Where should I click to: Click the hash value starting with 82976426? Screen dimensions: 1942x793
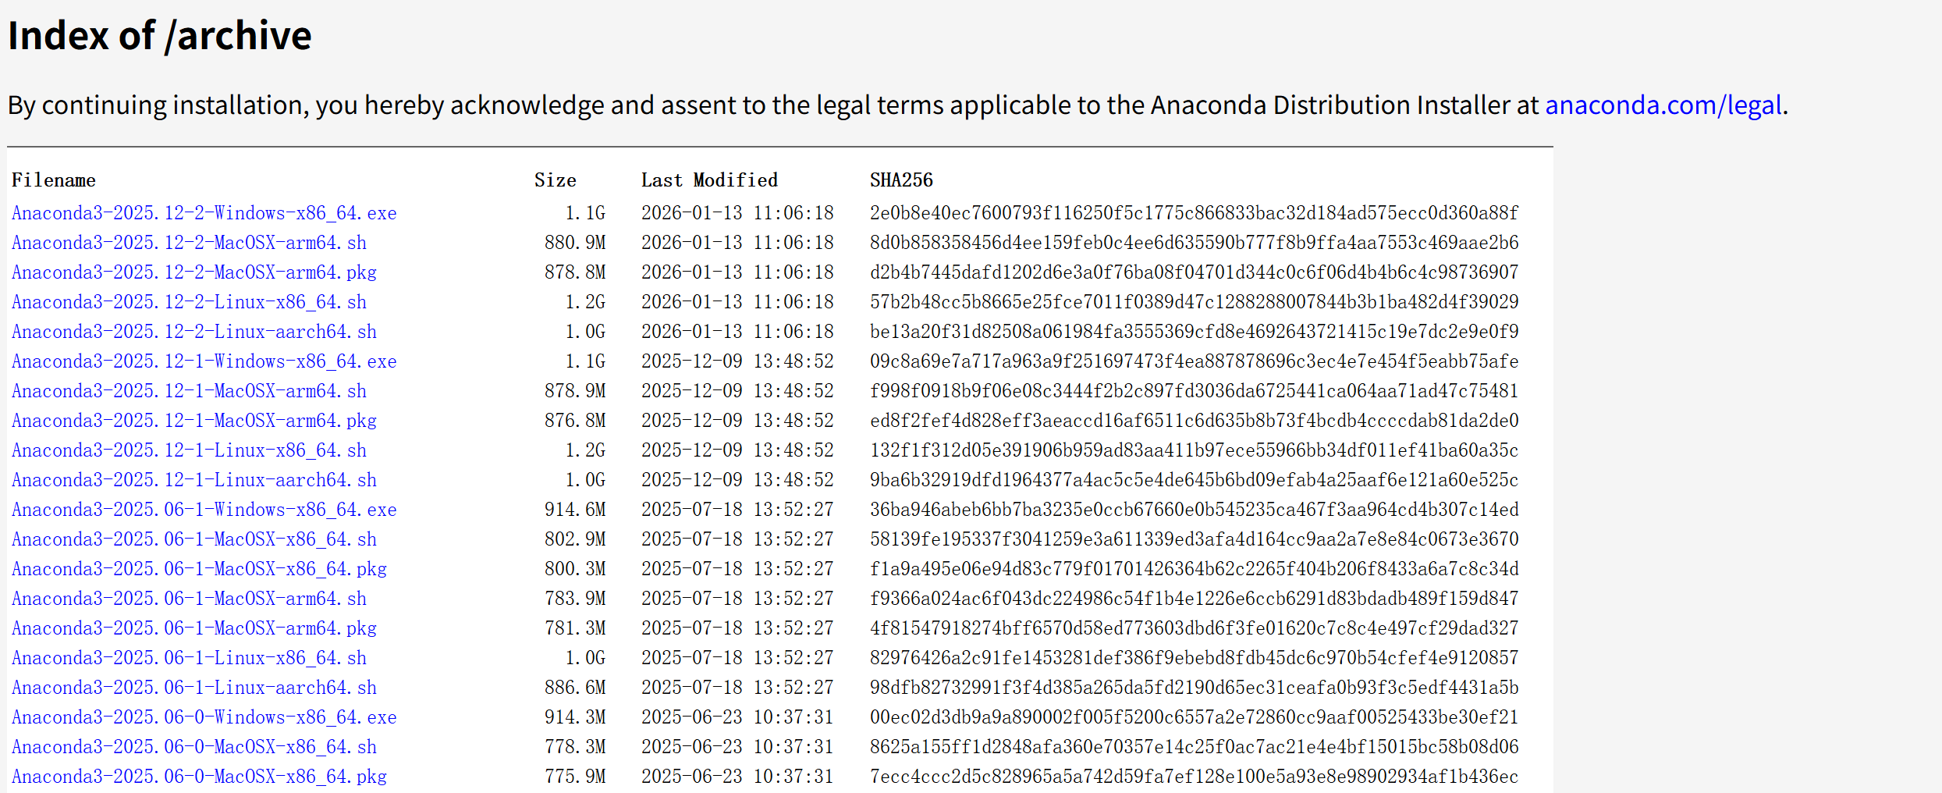tap(1195, 658)
